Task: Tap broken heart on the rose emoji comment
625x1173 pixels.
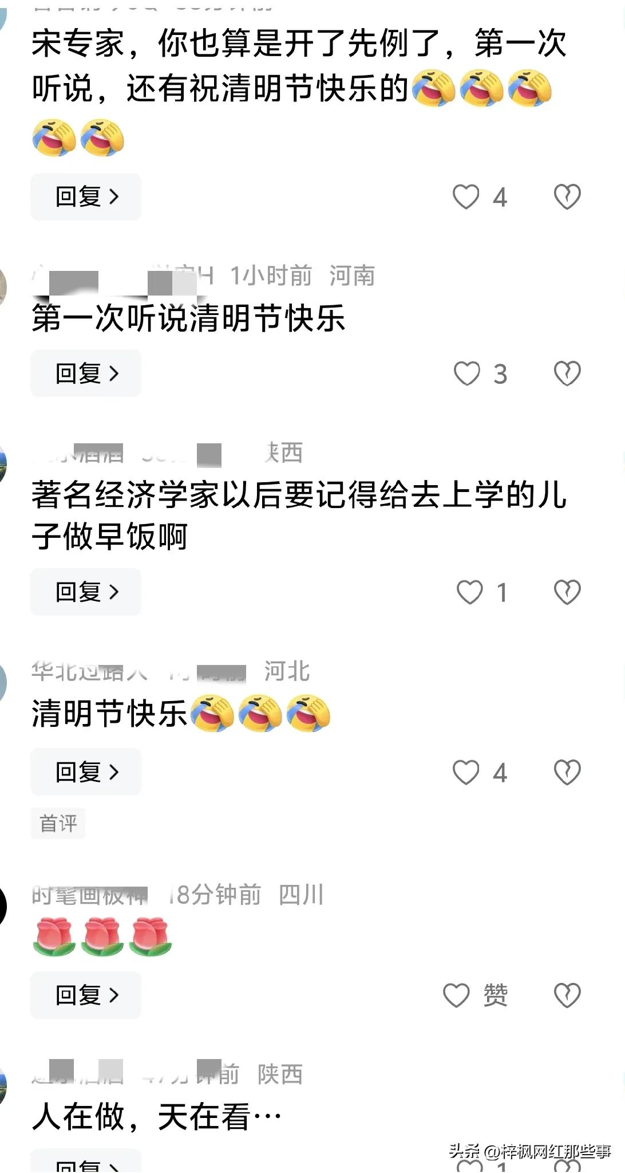Action: 567,995
